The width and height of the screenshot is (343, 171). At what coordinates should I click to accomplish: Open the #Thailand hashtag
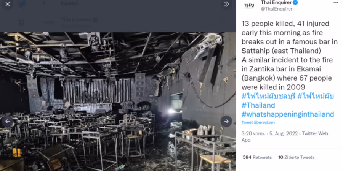[x=258, y=105]
